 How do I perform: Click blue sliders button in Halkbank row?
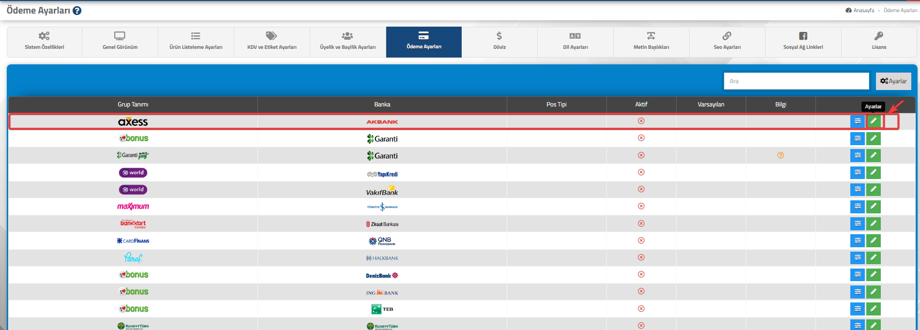click(858, 257)
